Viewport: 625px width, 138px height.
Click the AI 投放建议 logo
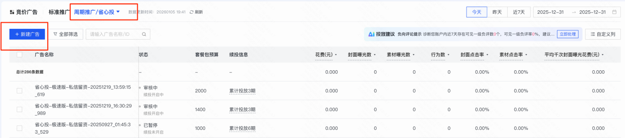[x=371, y=34]
